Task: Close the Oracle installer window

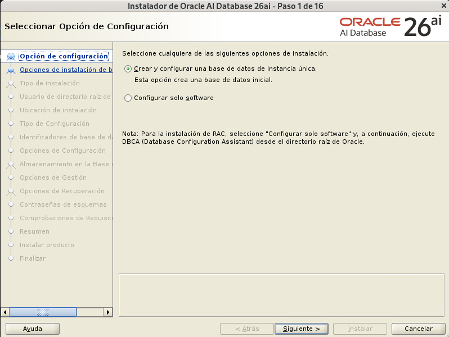Action: [x=442, y=6]
